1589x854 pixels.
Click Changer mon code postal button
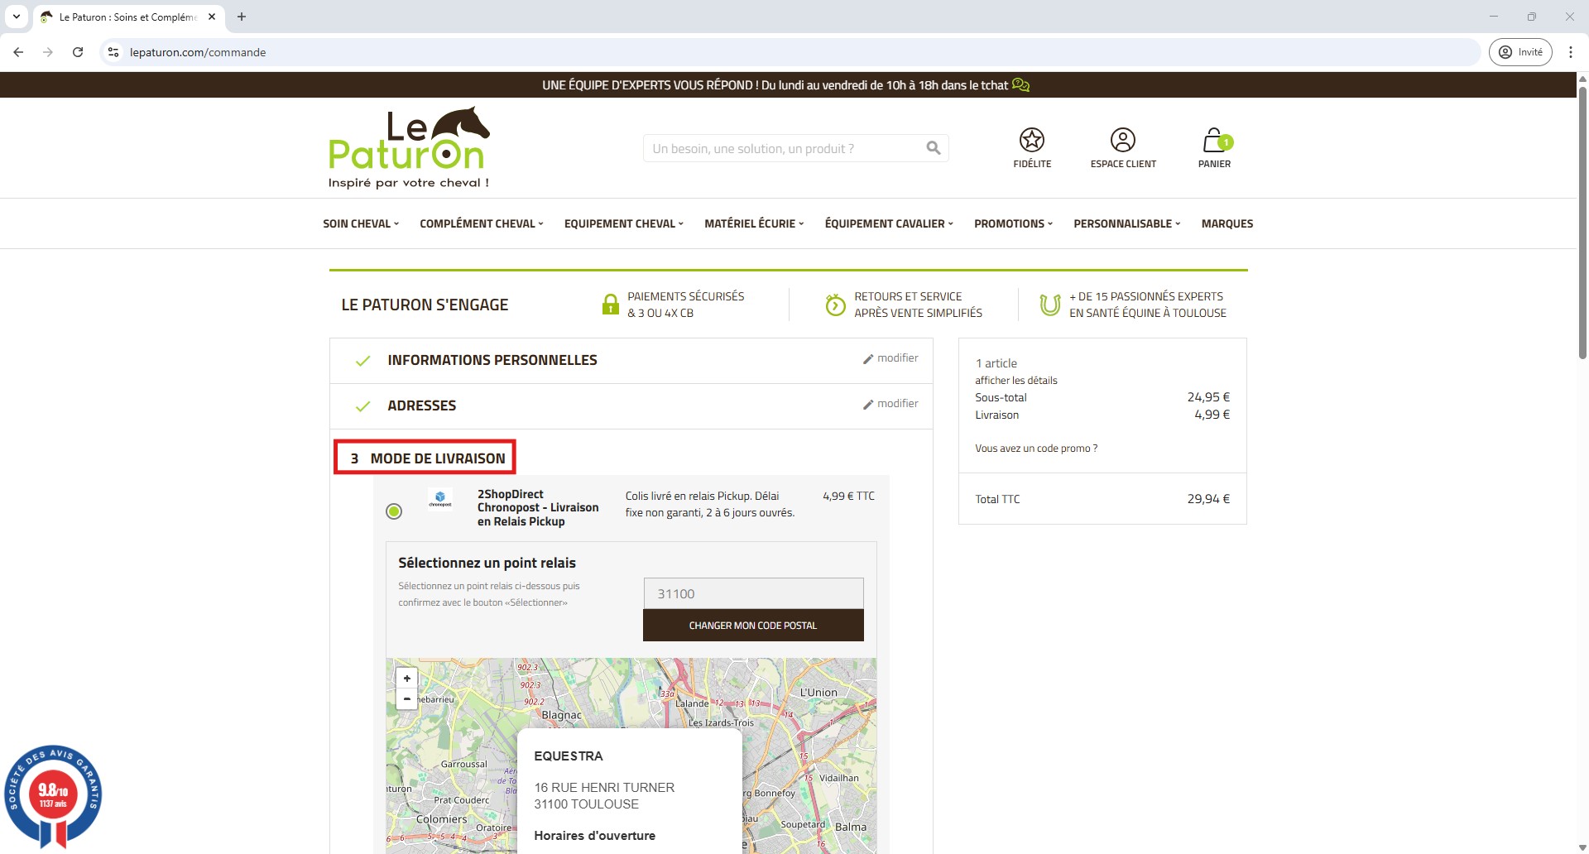[x=752, y=626]
